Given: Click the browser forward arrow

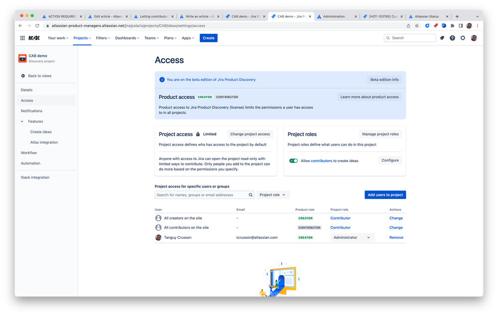Looking at the screenshot, I should click(28, 26).
